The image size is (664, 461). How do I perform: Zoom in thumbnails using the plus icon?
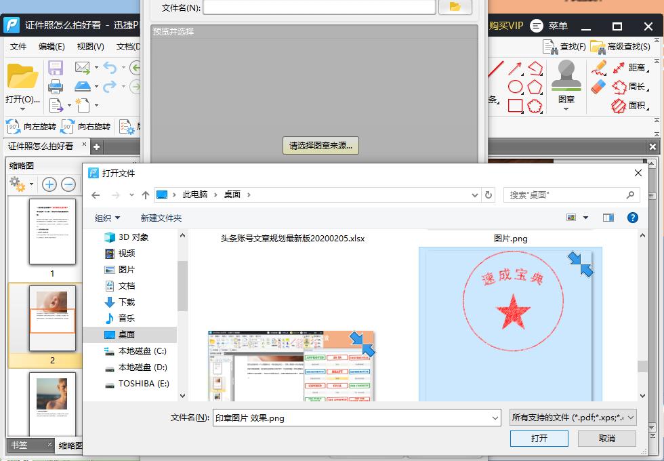tap(48, 184)
